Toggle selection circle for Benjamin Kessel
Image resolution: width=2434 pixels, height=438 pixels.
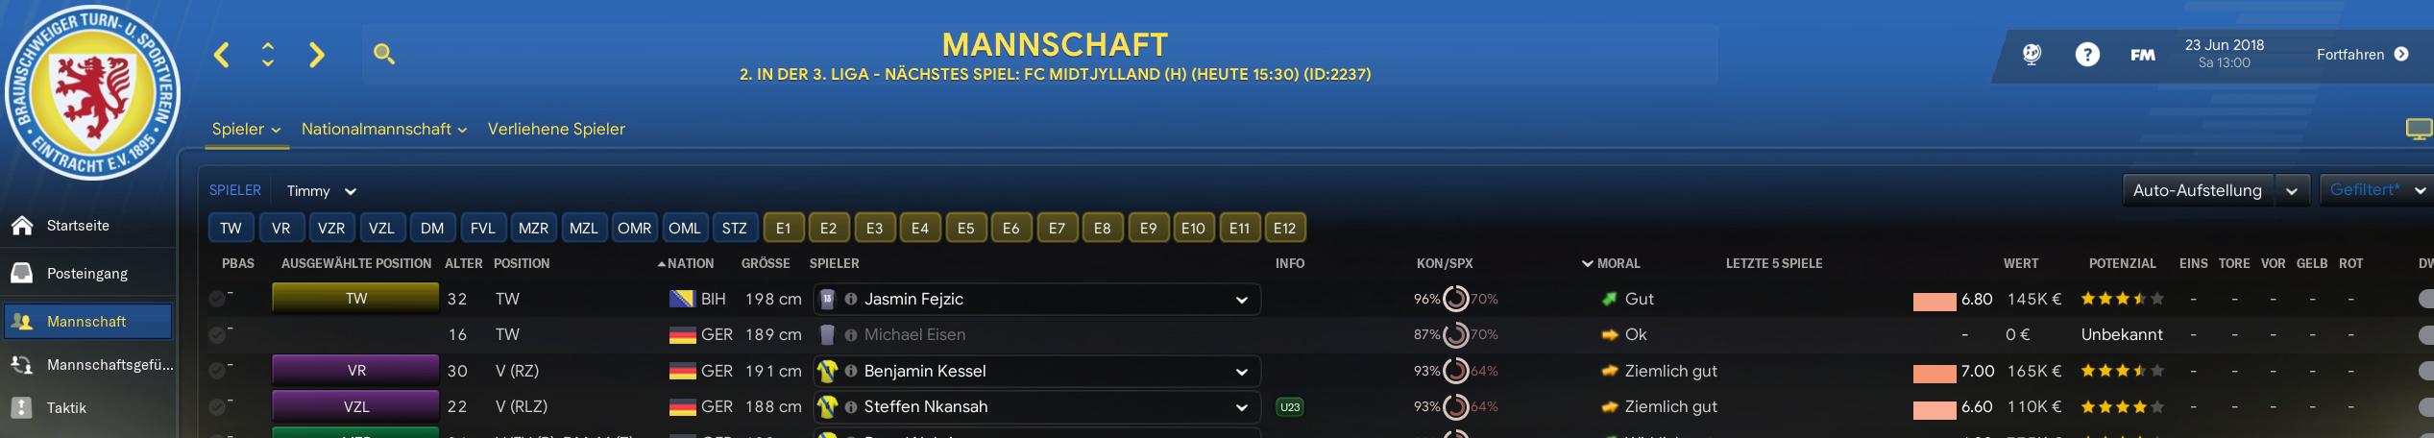(217, 371)
